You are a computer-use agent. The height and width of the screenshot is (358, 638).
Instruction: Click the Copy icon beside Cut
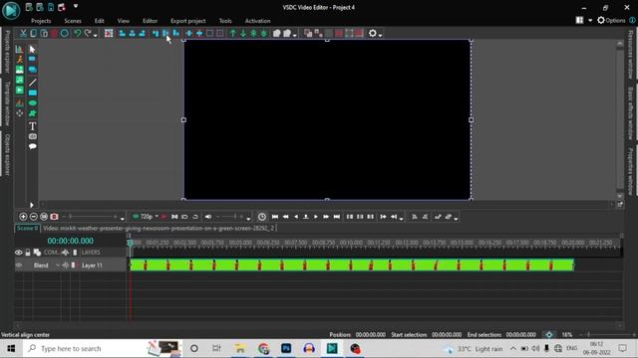tap(33, 33)
